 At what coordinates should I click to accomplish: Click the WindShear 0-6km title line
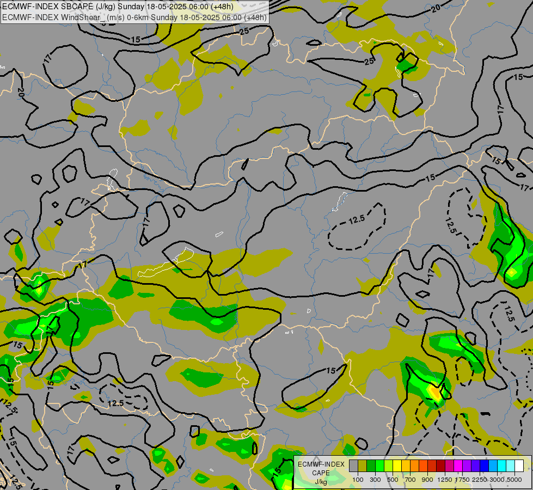click(134, 17)
